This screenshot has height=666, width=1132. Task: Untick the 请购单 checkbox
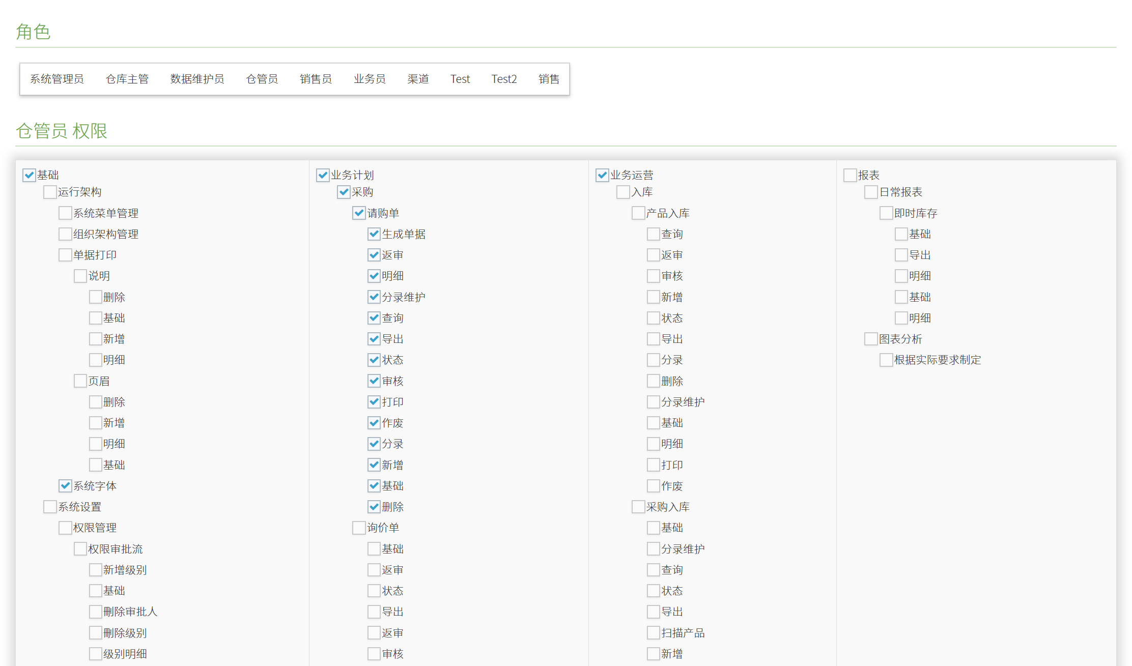(x=359, y=213)
